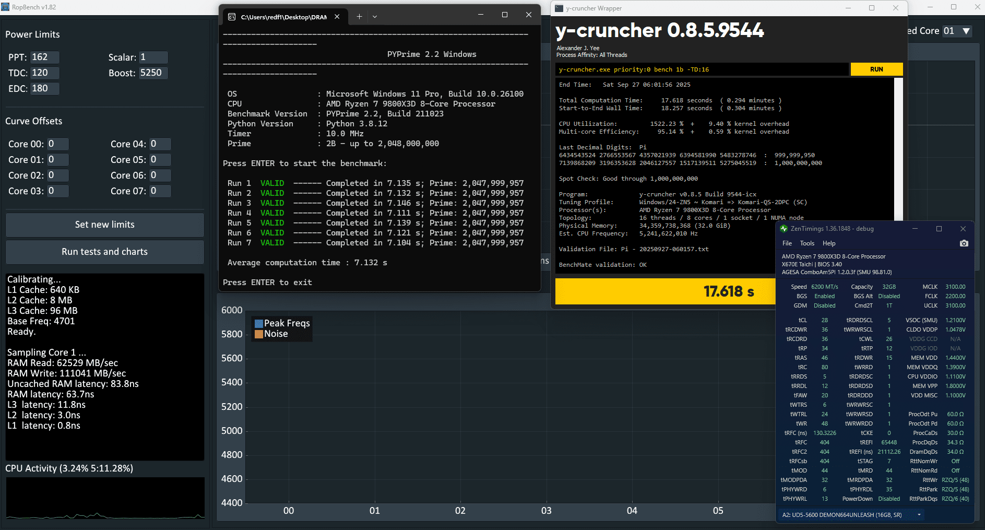
Task: Click 'Base Freq: 4701' log line
Action: tap(41, 321)
